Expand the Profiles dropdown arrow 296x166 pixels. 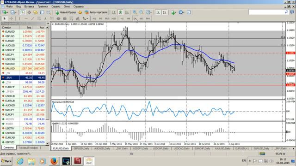pyautogui.click(x=16, y=12)
